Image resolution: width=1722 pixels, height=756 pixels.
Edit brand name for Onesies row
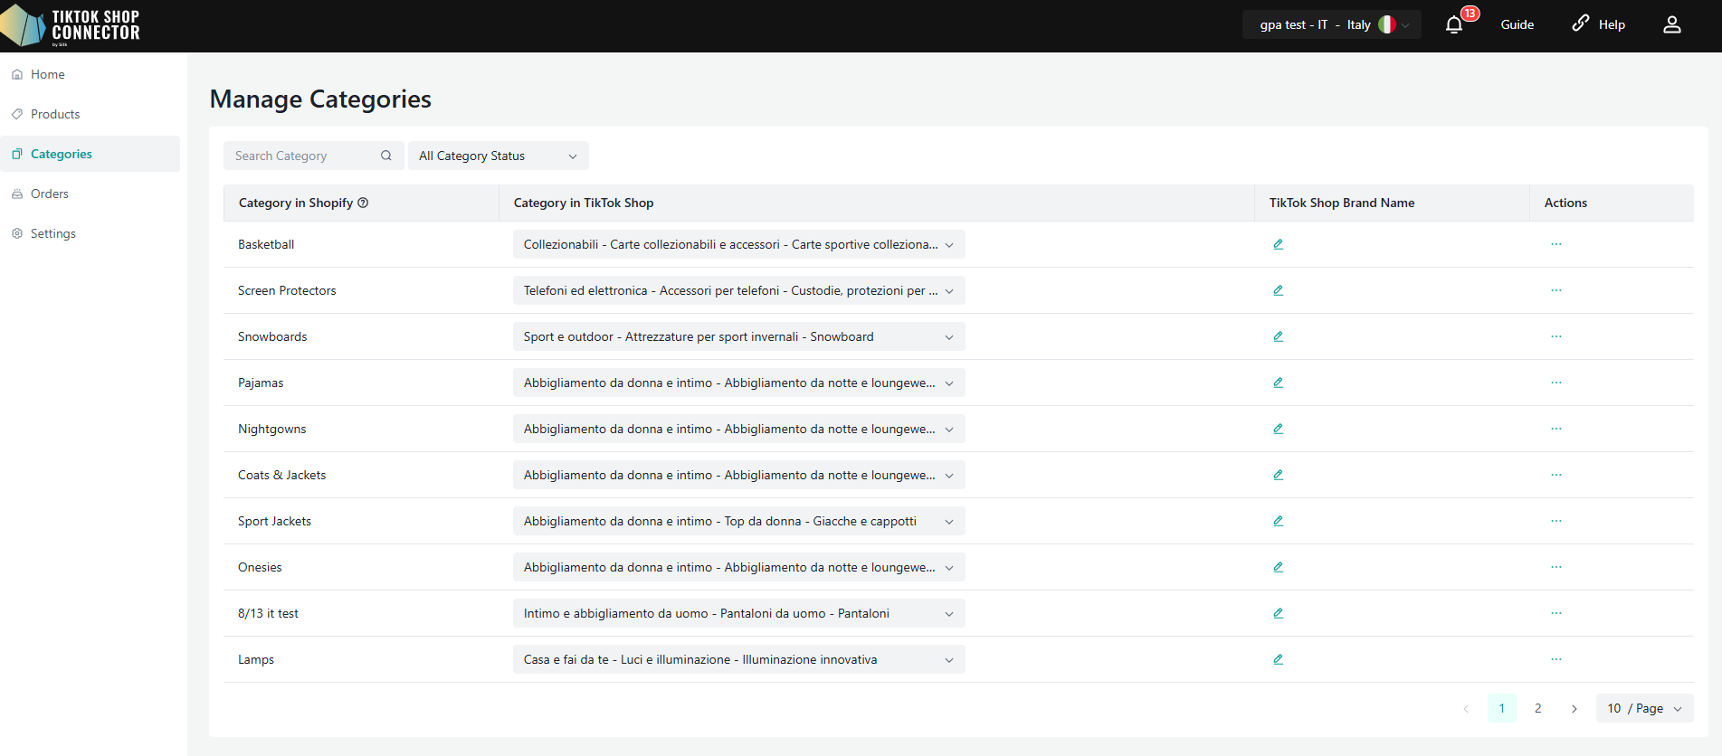point(1279,567)
